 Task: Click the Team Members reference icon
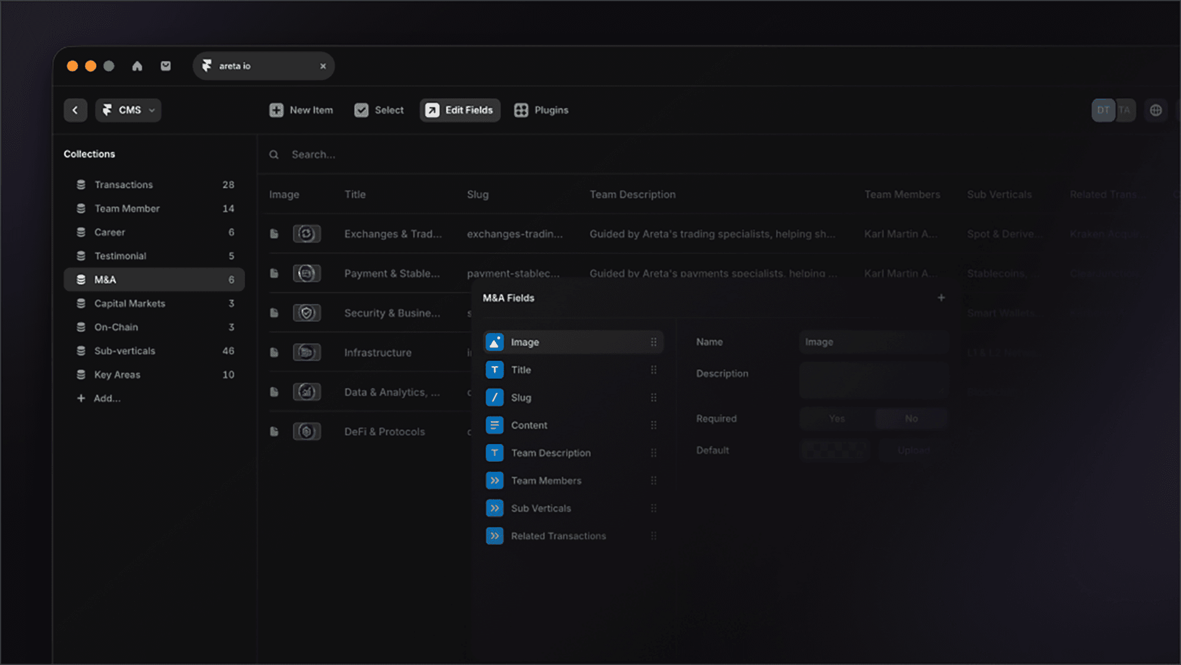[x=495, y=480]
